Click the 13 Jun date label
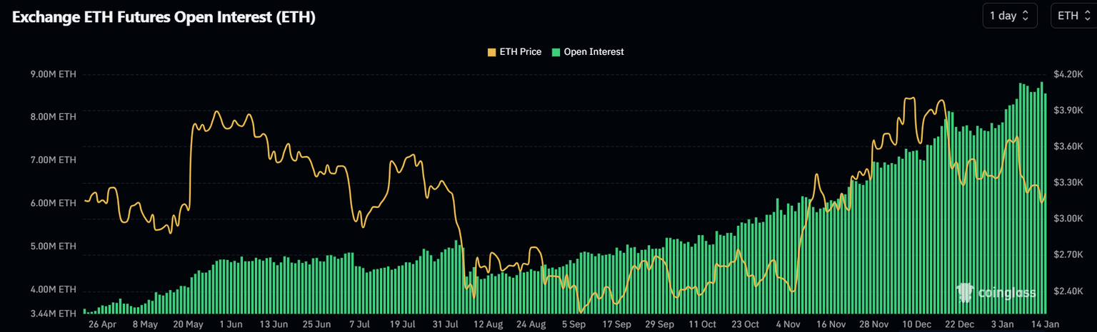1097x332 pixels. click(273, 323)
